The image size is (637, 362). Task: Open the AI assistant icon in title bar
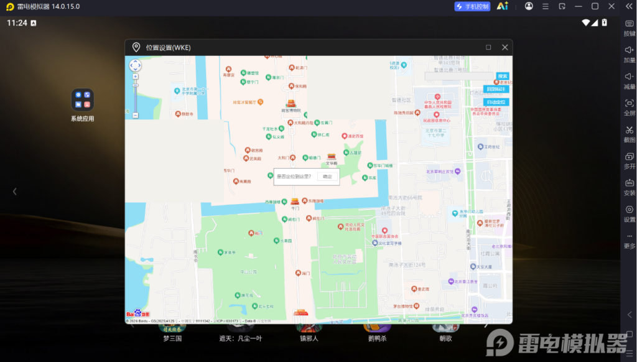coord(503,6)
